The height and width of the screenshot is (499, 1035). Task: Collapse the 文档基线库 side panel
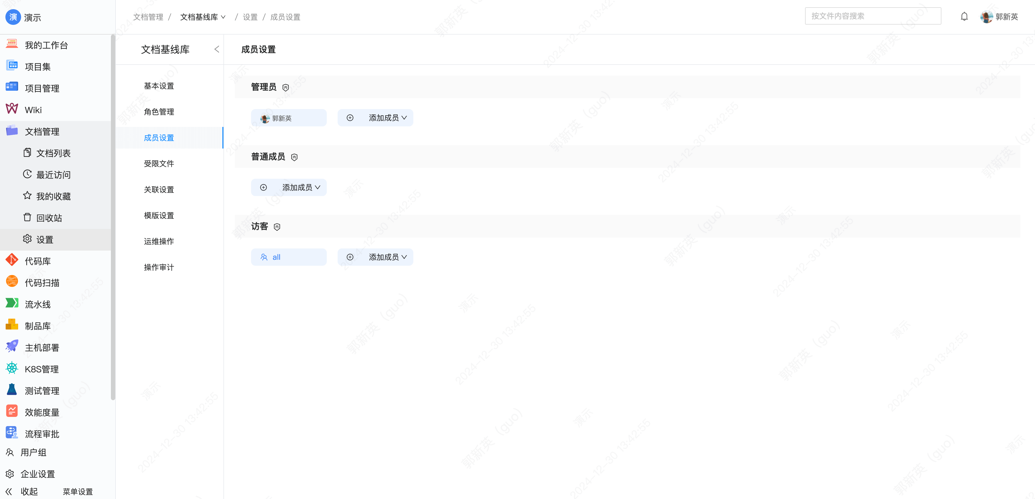(218, 49)
